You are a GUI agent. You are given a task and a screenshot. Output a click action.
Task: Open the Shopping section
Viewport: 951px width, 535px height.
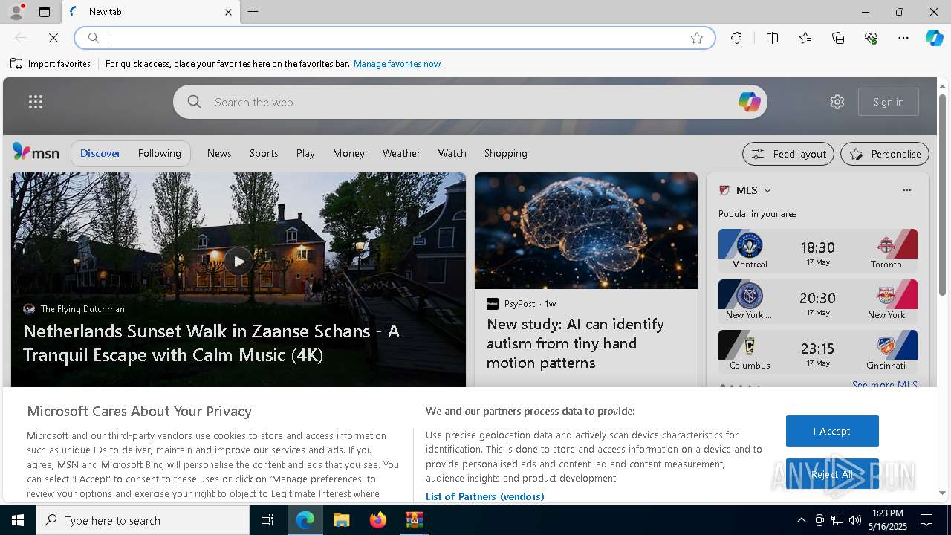506,153
